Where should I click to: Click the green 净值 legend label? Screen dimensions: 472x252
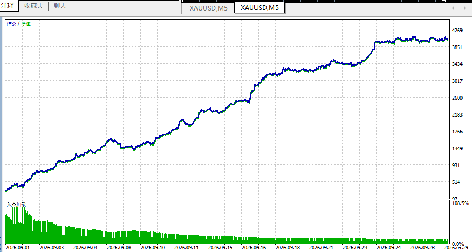26,24
